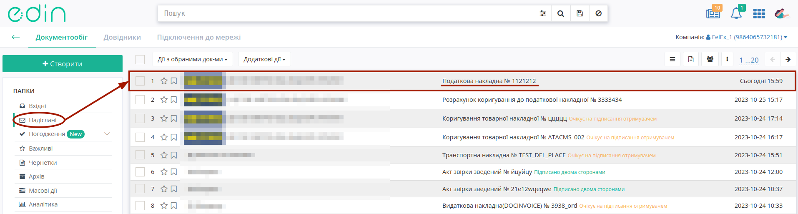Open the notifications bell
This screenshot has width=798, height=214.
pos(736,13)
